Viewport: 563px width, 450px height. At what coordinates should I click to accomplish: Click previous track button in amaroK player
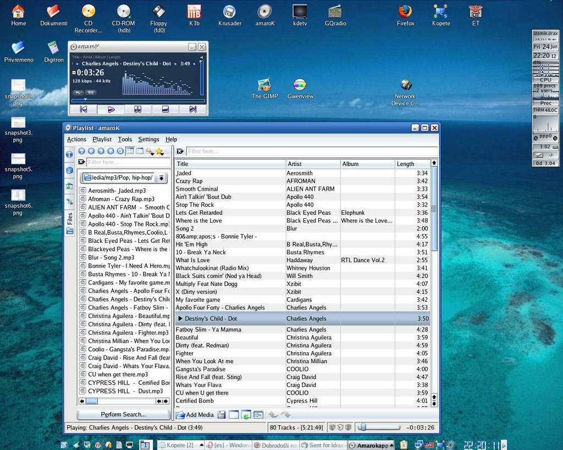84,109
